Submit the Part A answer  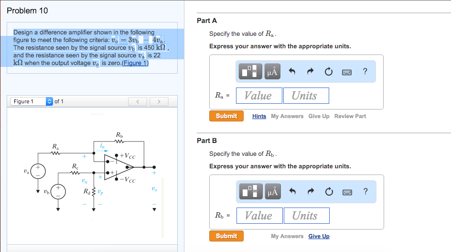tap(226, 116)
